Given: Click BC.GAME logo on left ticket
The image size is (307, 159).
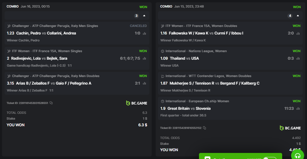Looking at the screenshot, I should 136,103.
